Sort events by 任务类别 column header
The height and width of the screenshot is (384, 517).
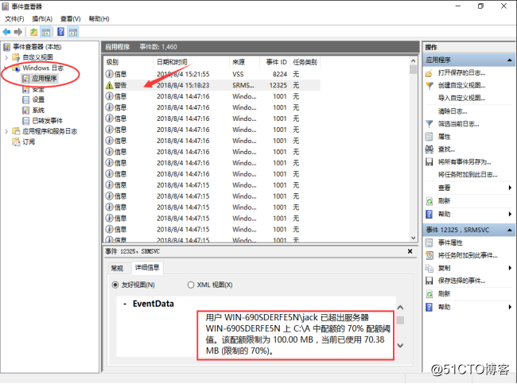[x=305, y=62]
